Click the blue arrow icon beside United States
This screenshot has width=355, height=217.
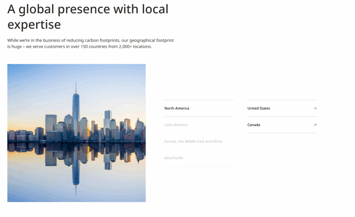click(315, 108)
